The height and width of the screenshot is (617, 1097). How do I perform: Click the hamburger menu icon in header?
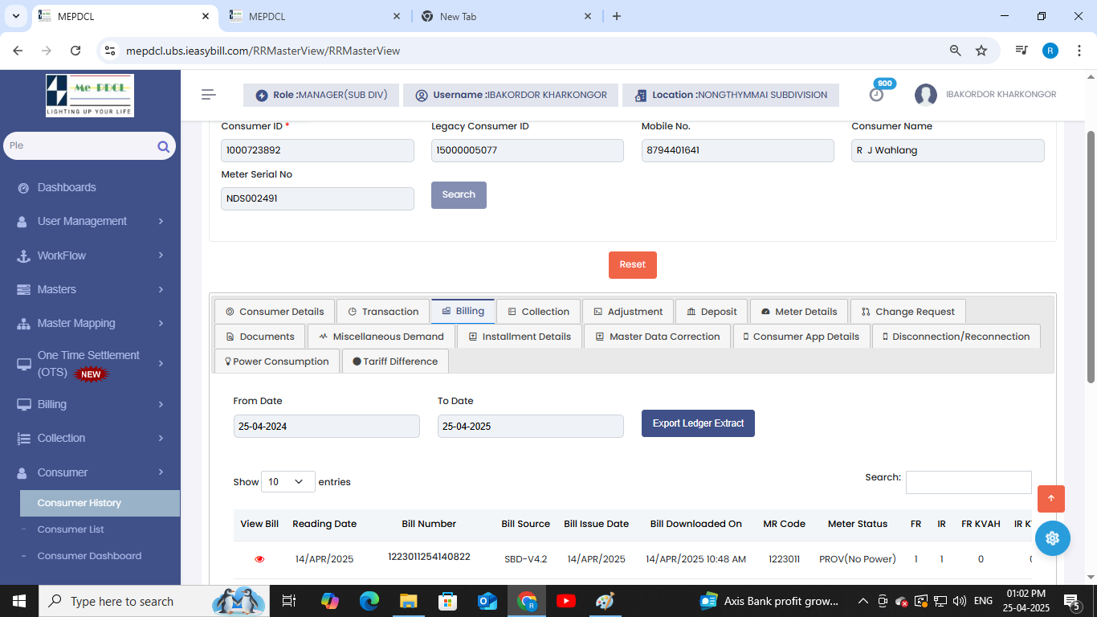click(209, 95)
